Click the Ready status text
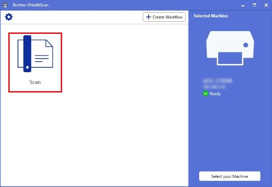272x187 pixels. 215,94
